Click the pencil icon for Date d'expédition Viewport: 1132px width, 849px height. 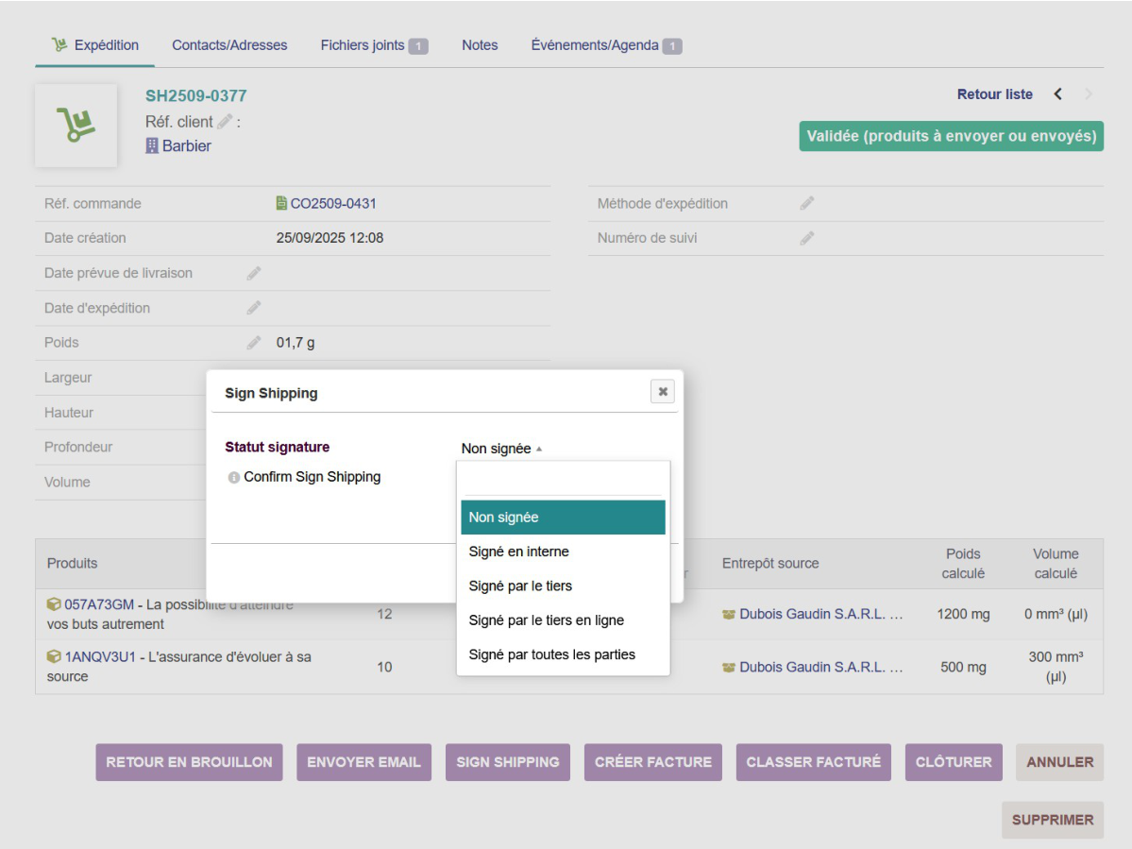pyautogui.click(x=253, y=308)
